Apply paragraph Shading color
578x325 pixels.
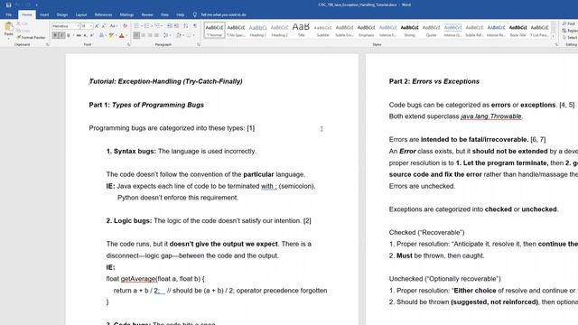coord(179,35)
